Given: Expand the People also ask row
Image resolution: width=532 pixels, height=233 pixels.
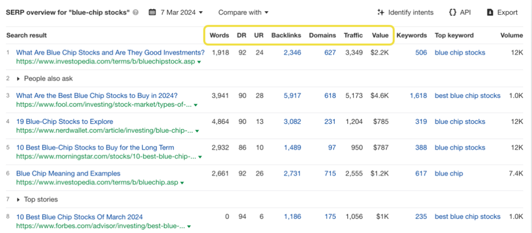Looking at the screenshot, I should click(45, 79).
